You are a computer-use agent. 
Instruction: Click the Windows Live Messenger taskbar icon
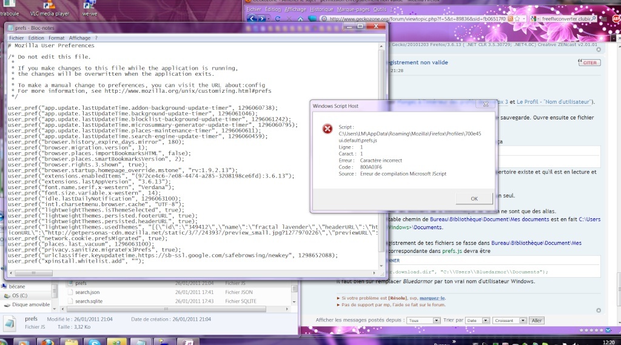(x=117, y=342)
